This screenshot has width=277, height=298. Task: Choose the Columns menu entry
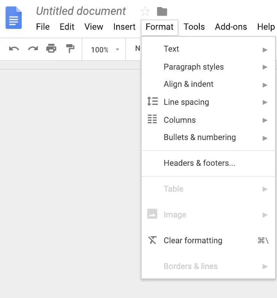pos(208,120)
